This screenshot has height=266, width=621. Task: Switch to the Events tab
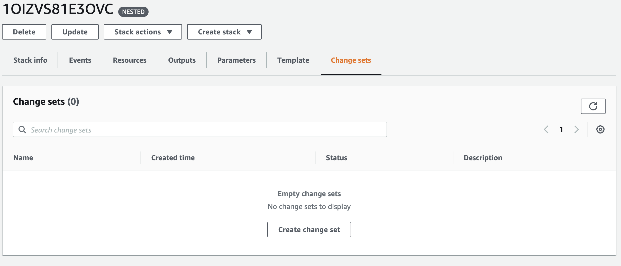click(x=80, y=60)
